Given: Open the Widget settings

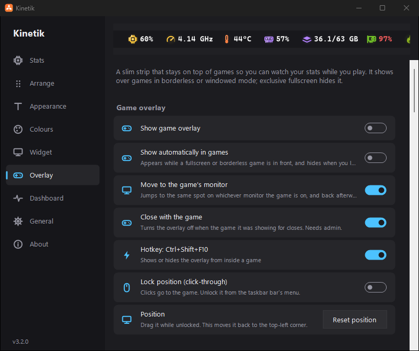Looking at the screenshot, I should [53, 153].
